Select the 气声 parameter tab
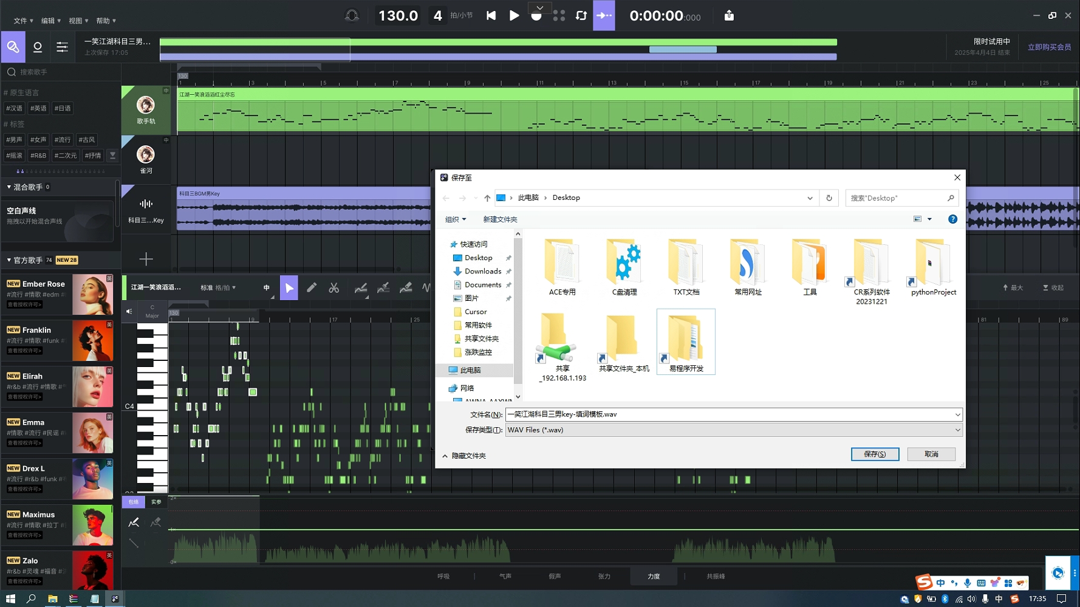This screenshot has height=607, width=1080. coord(505,577)
